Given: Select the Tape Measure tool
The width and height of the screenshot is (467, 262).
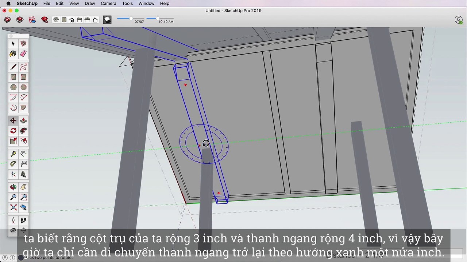Looking at the screenshot, I should click(13, 154).
